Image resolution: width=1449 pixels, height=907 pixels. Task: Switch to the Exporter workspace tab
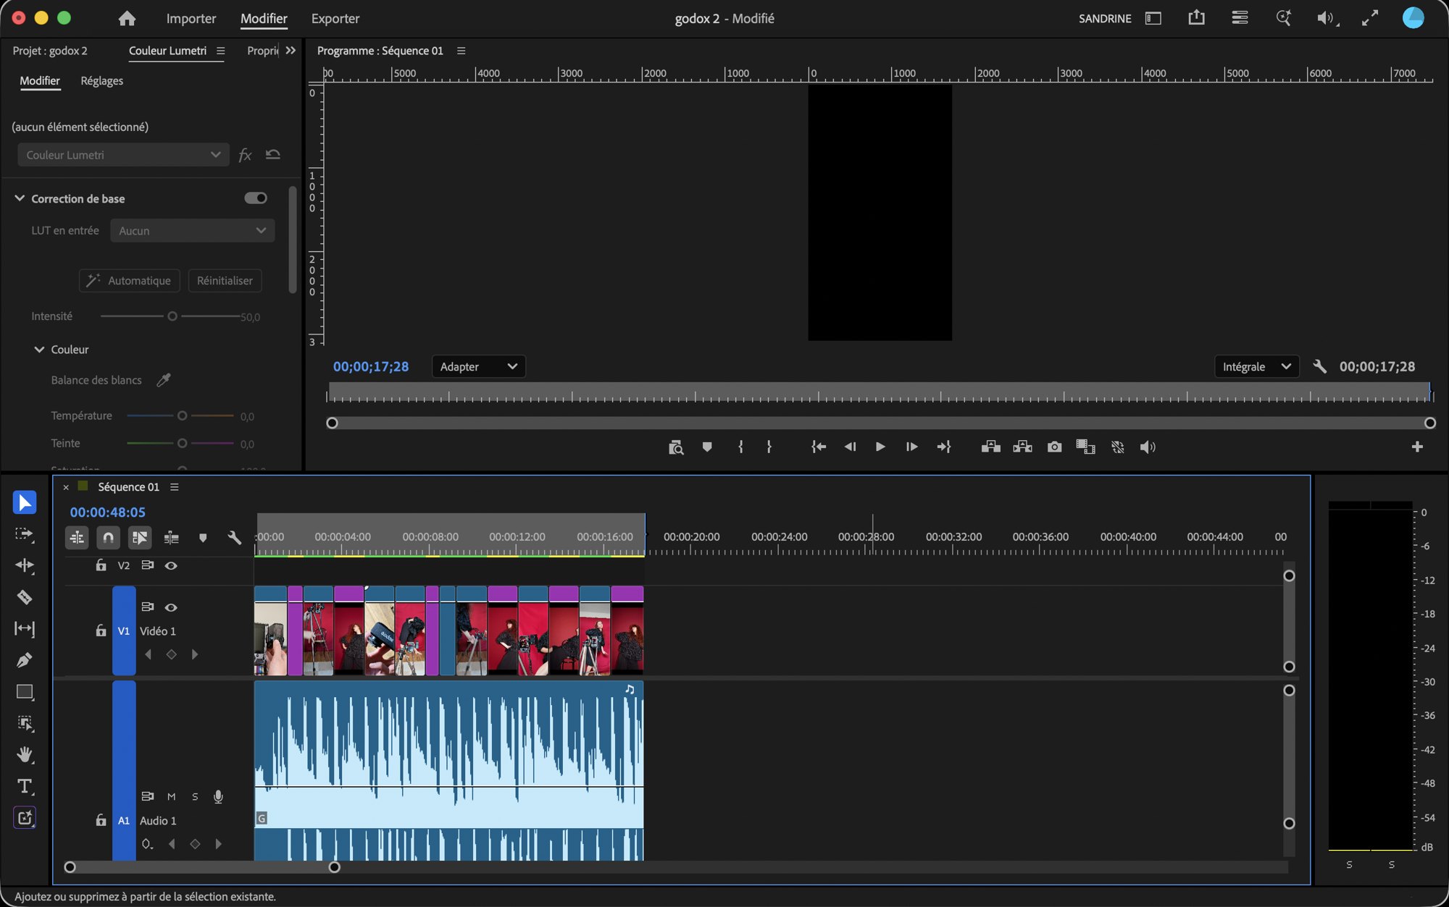[x=335, y=19]
